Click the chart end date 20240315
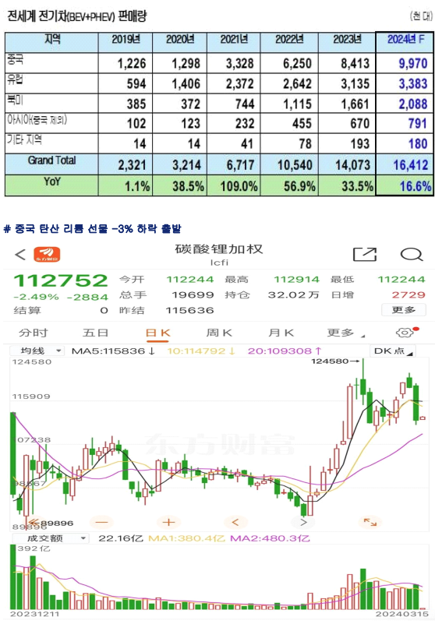 click(401, 614)
